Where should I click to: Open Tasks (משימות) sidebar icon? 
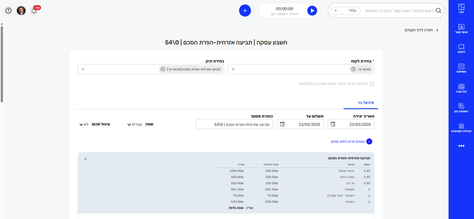pyautogui.click(x=461, y=69)
